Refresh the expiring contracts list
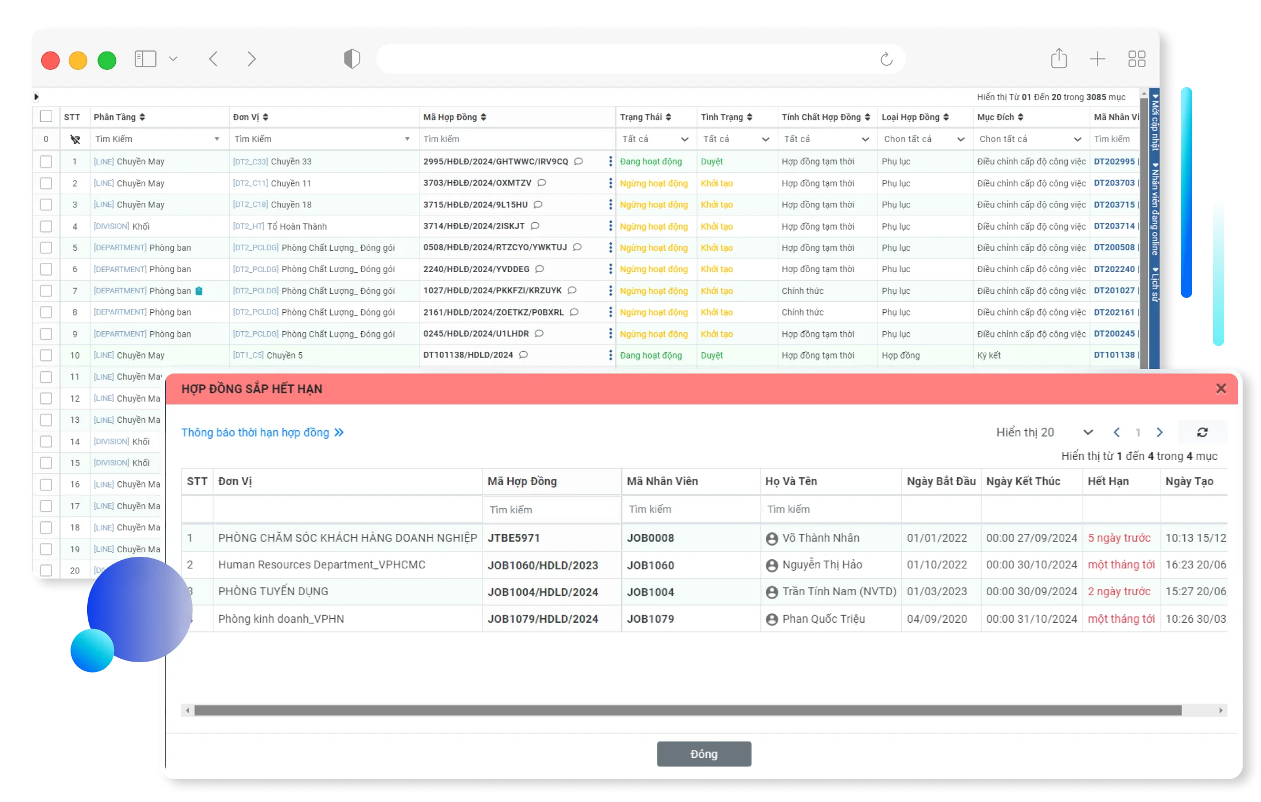 coord(1202,433)
